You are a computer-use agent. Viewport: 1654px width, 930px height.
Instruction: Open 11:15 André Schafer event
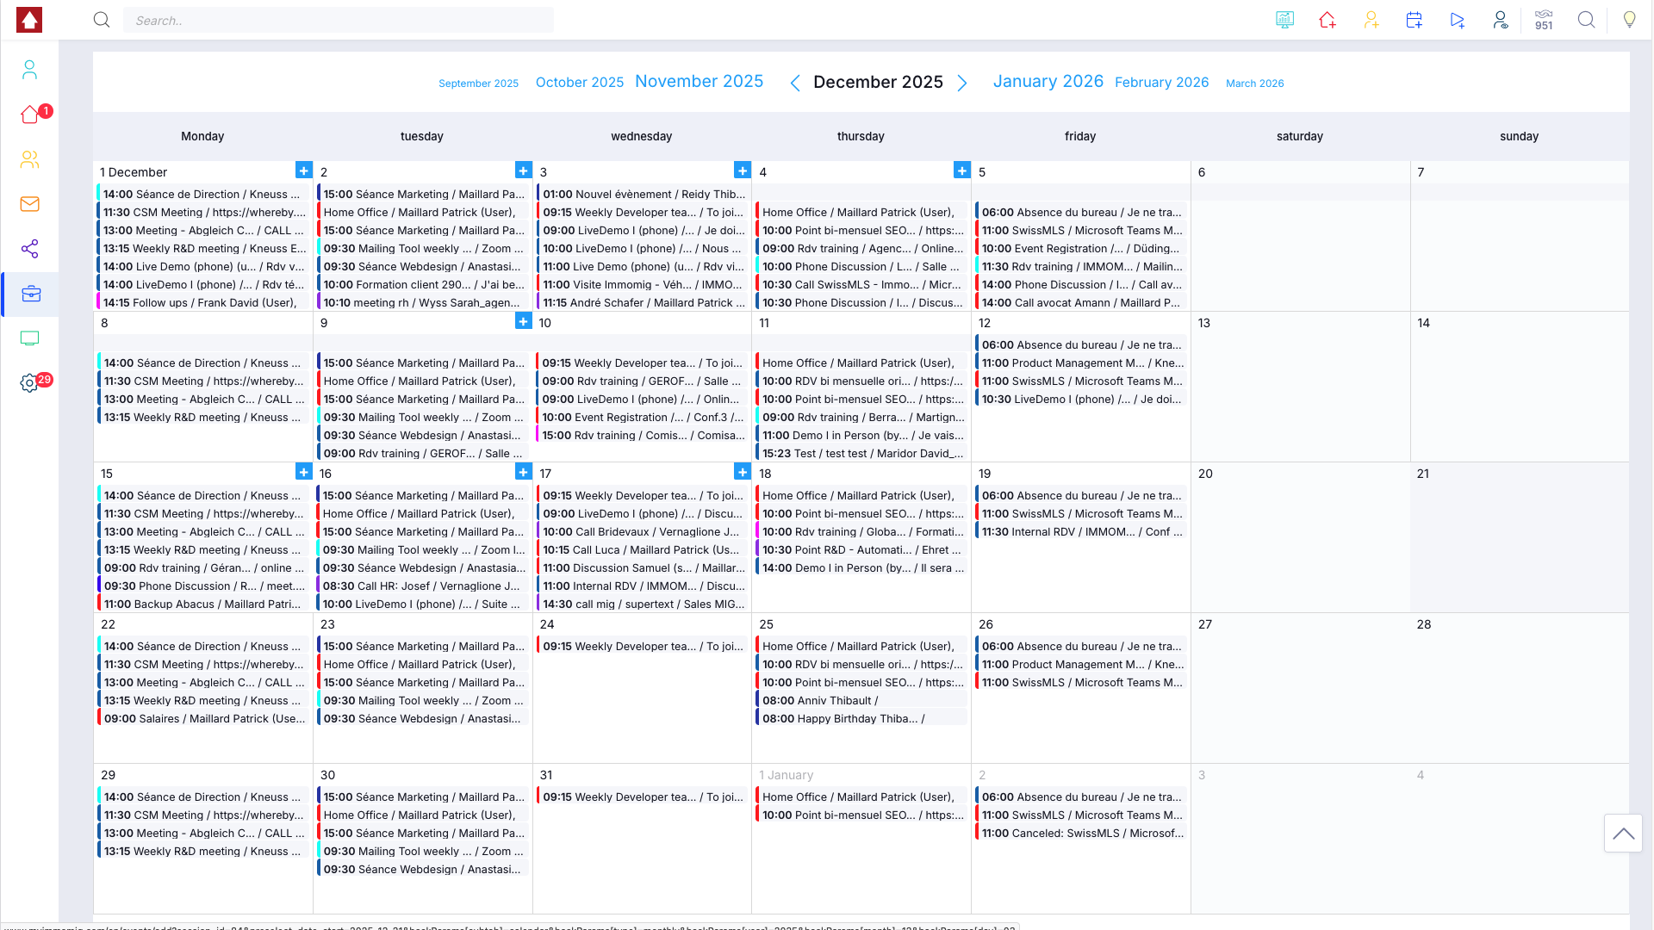pos(643,302)
